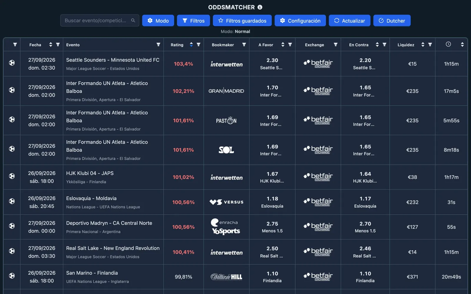The width and height of the screenshot is (471, 294).
Task: Open the A Favor column filter
Action: click(x=290, y=45)
